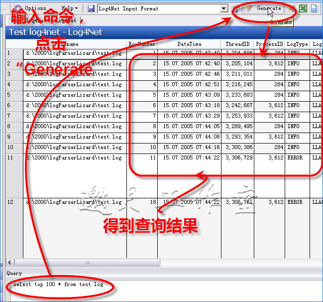The image size is (323, 302).
Task: Click the Generate button
Action: pyautogui.click(x=264, y=8)
